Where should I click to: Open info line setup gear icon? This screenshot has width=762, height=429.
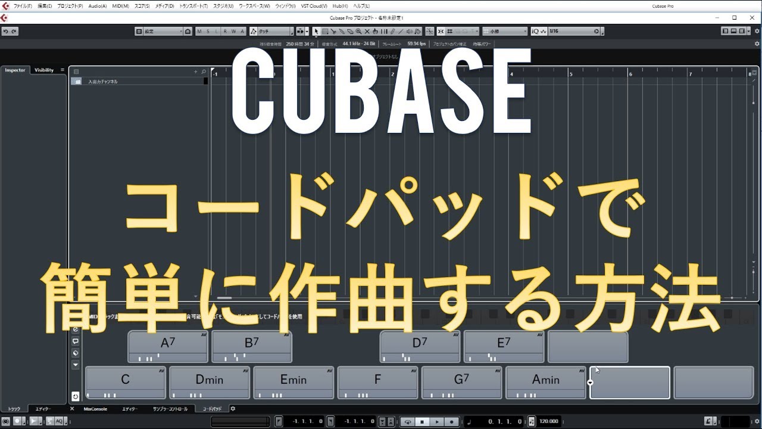(x=757, y=43)
